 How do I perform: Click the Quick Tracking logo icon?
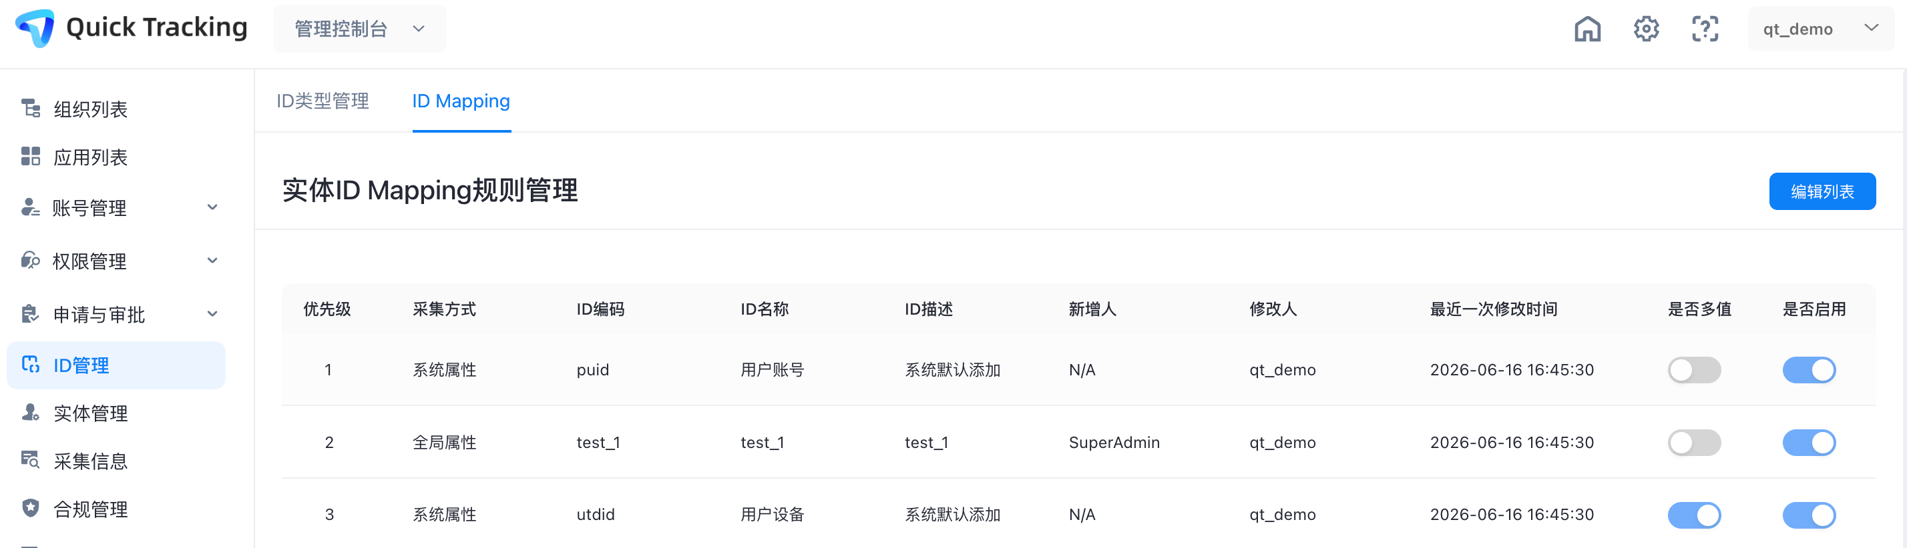pos(35,28)
